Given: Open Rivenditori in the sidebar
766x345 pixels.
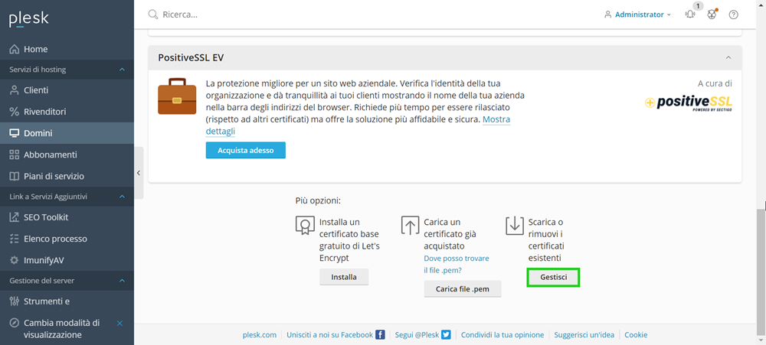Looking at the screenshot, I should [x=67, y=112].
